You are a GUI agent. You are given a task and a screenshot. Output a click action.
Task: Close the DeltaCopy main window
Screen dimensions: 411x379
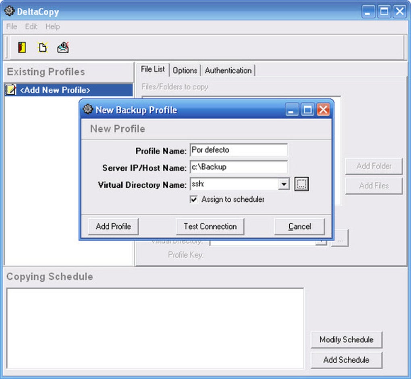(400, 11)
